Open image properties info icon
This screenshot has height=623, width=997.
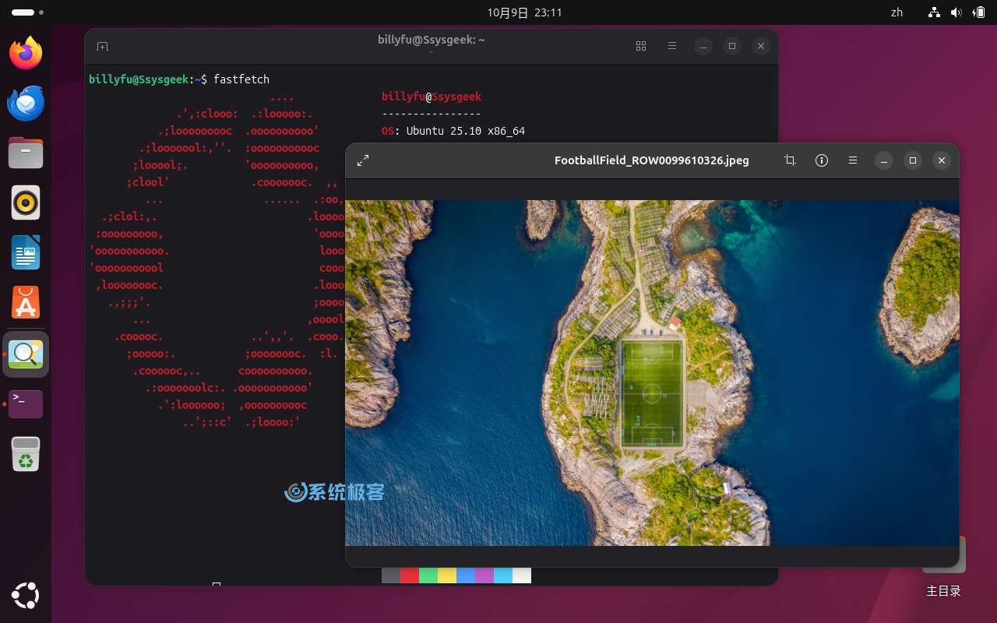pos(821,160)
